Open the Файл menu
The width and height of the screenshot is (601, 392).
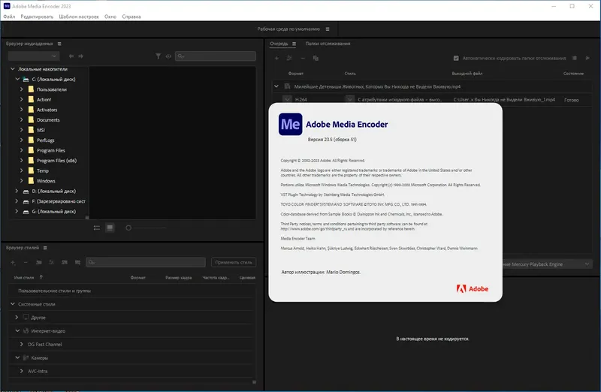pyautogui.click(x=9, y=17)
